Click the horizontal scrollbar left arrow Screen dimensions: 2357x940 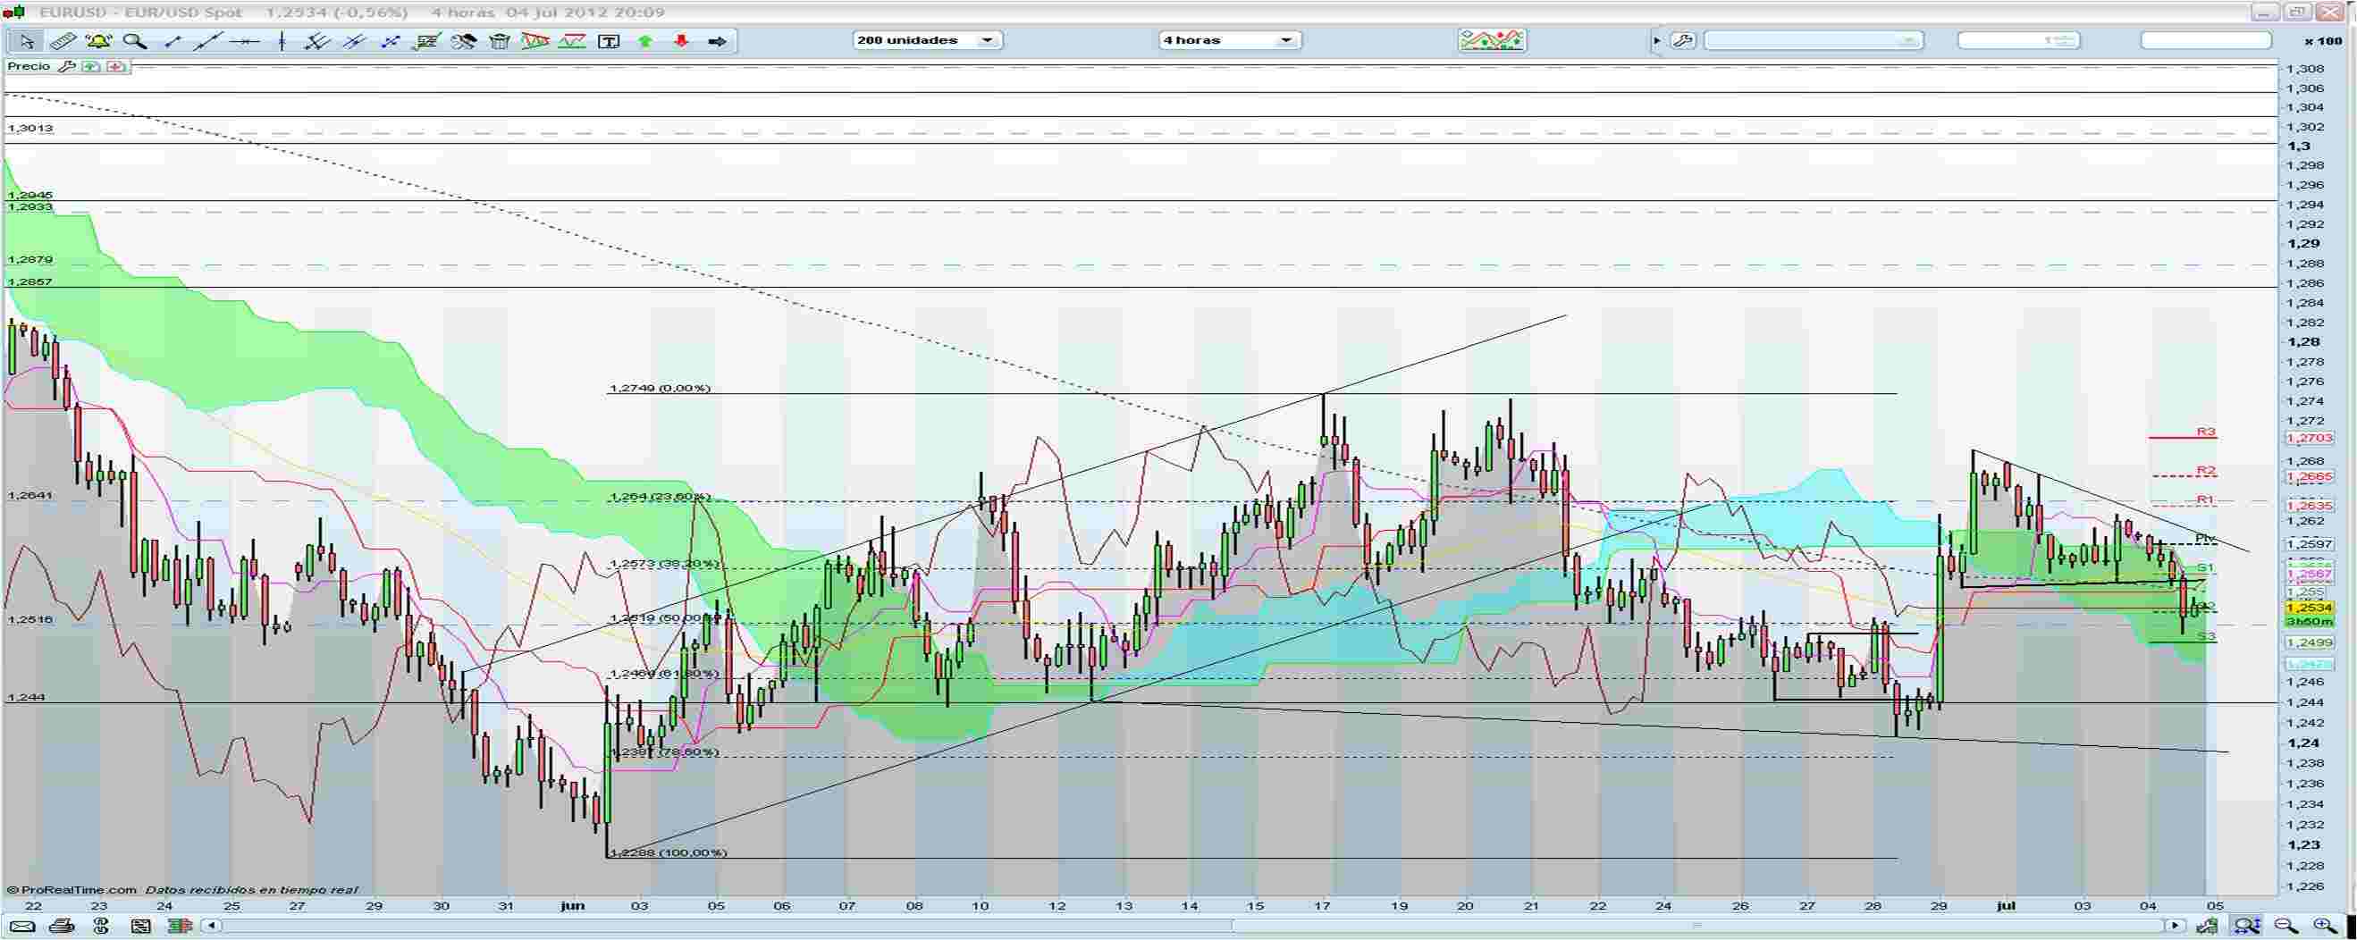(212, 926)
